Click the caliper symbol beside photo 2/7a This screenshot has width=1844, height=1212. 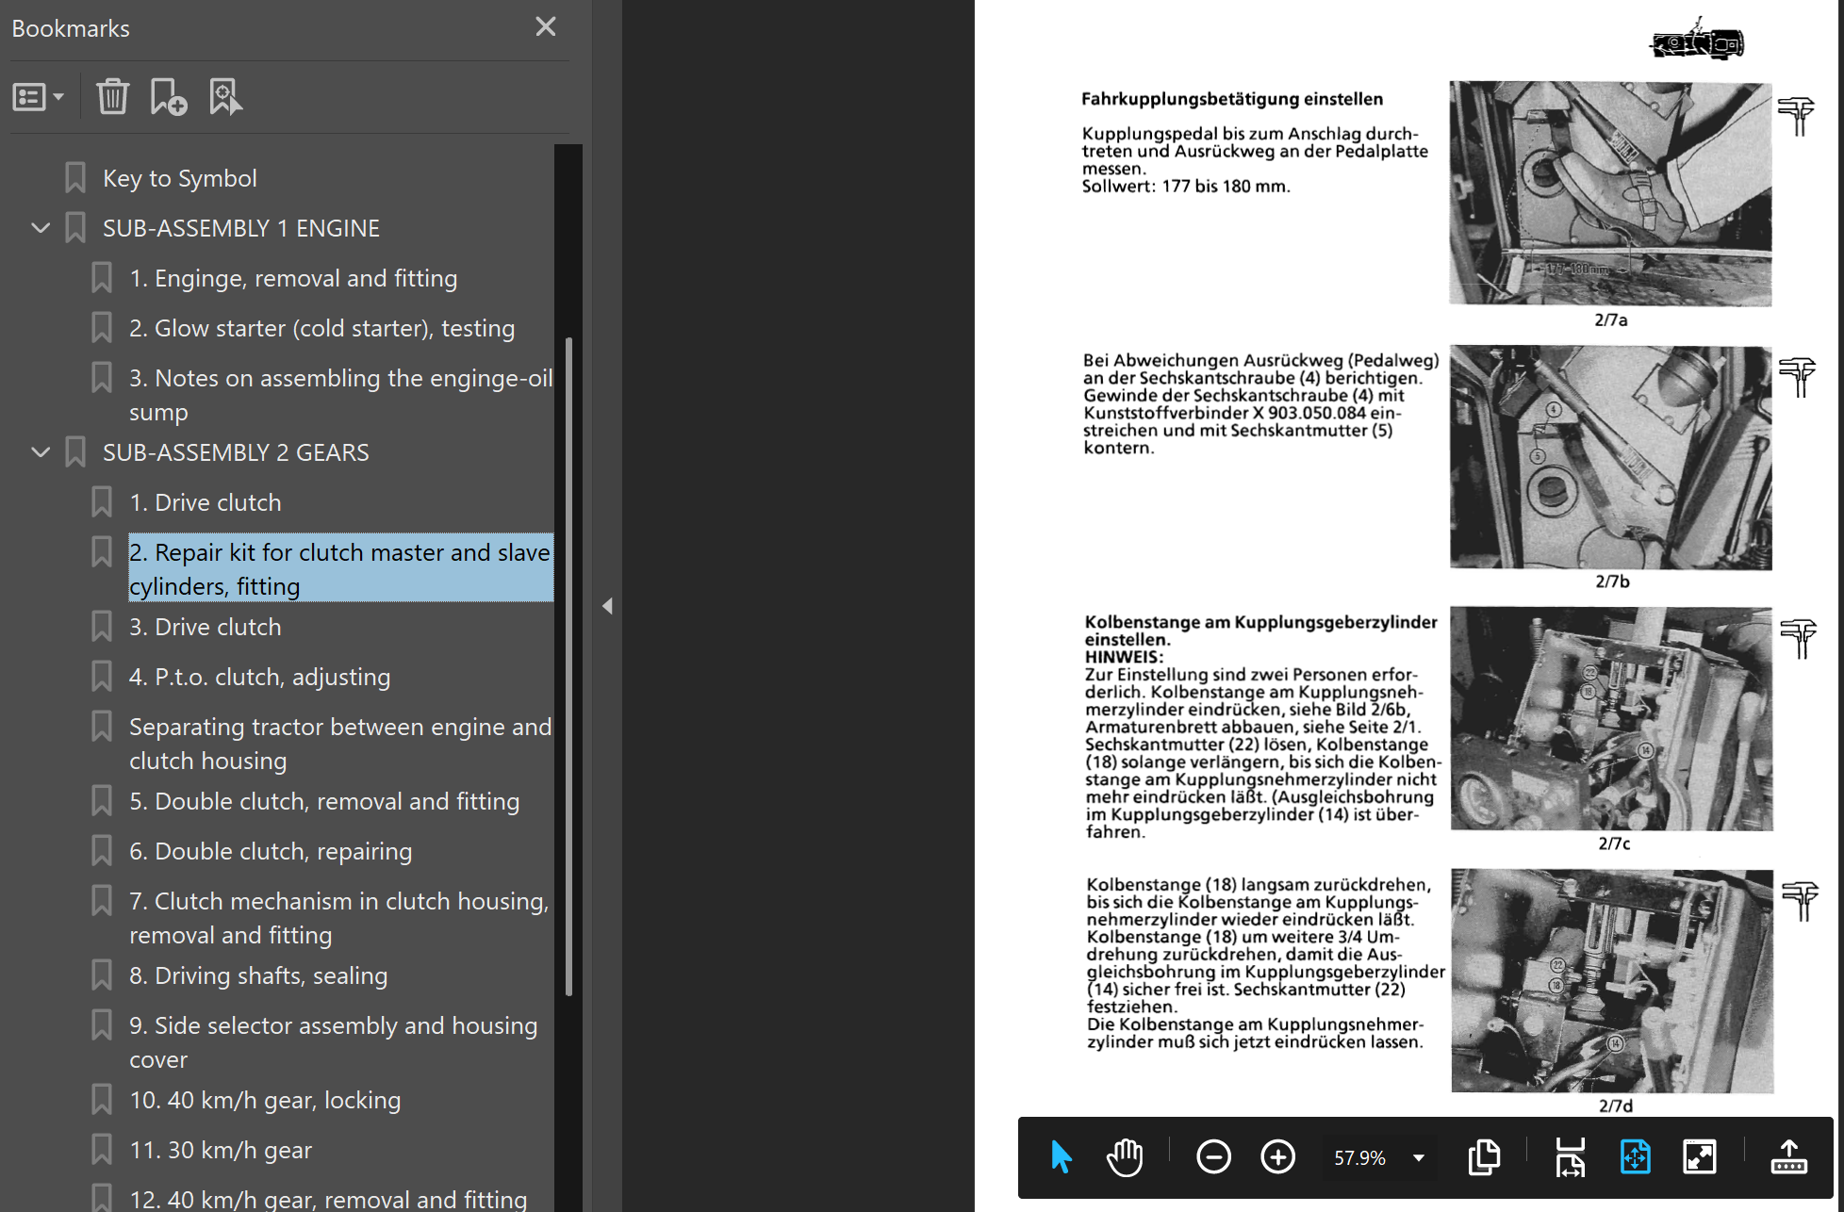(x=1796, y=116)
